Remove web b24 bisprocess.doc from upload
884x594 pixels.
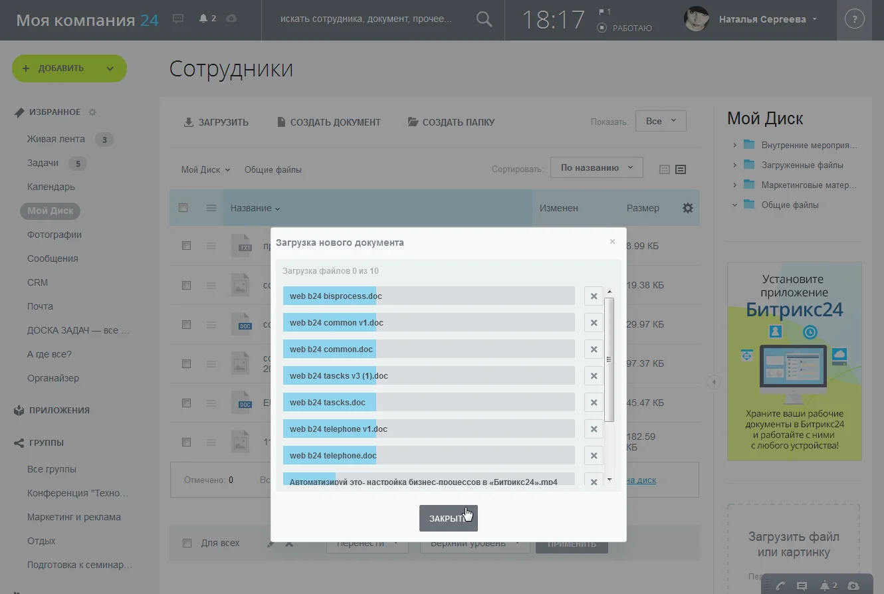(594, 296)
